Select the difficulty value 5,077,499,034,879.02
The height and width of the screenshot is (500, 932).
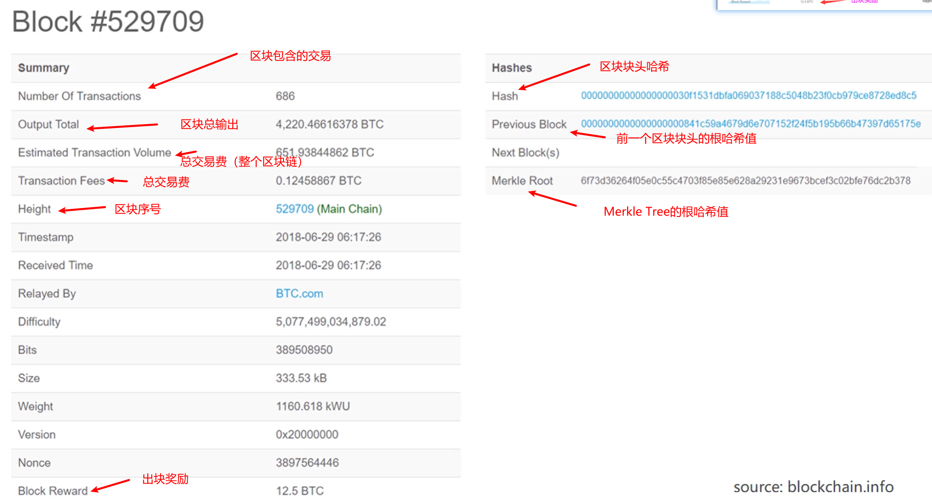(x=331, y=322)
